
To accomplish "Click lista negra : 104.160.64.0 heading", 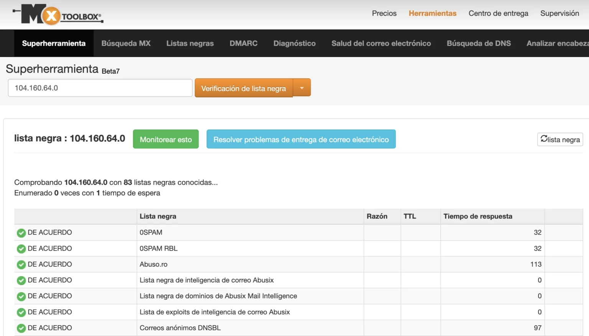I will [69, 138].
